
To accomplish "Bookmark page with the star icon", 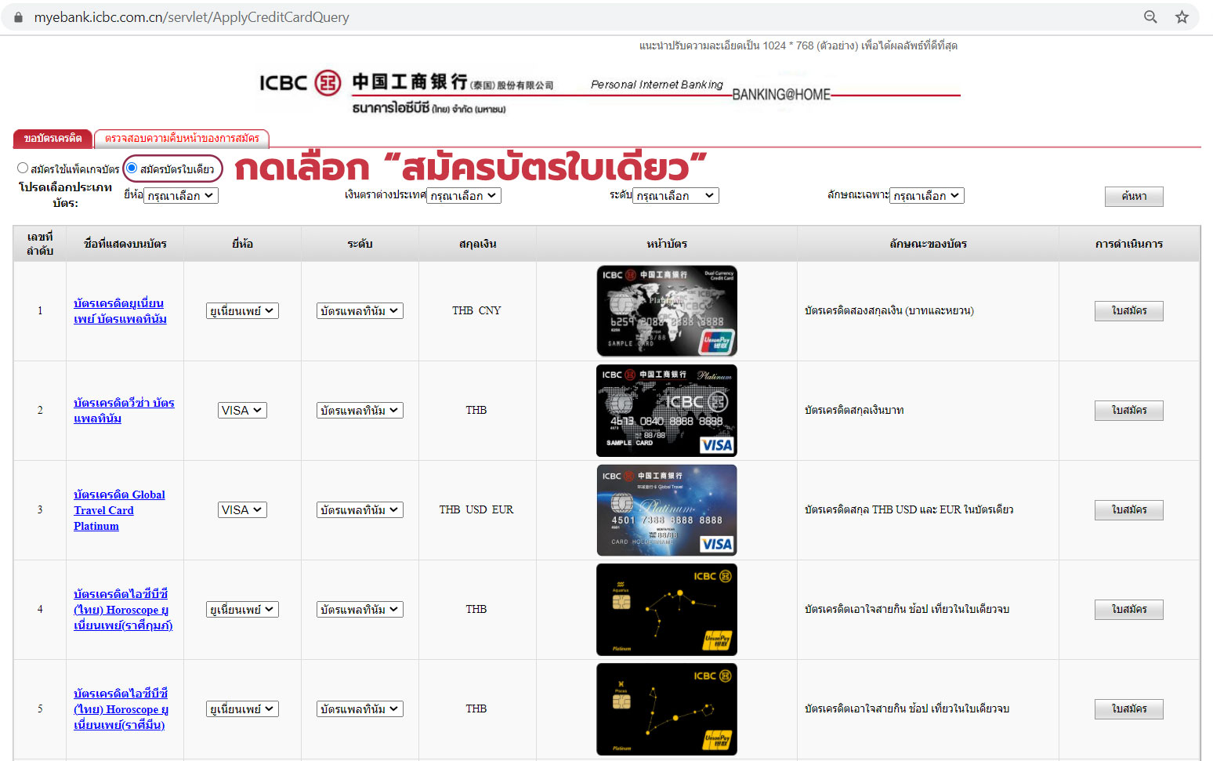I will click(1182, 16).
